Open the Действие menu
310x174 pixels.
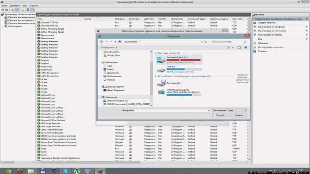[x=15, y=6]
